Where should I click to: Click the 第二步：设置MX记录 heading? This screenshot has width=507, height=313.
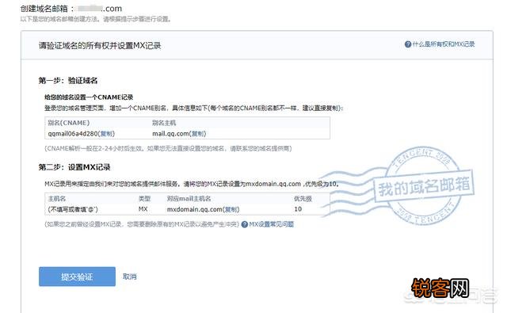74,167
